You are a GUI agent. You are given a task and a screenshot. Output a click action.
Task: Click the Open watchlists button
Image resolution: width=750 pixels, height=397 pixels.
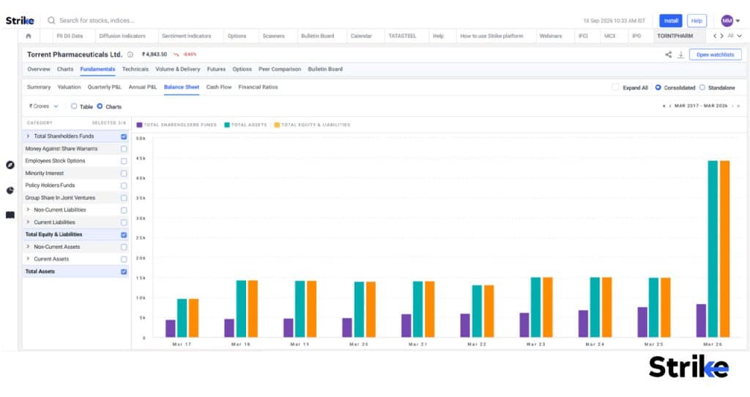click(x=715, y=54)
